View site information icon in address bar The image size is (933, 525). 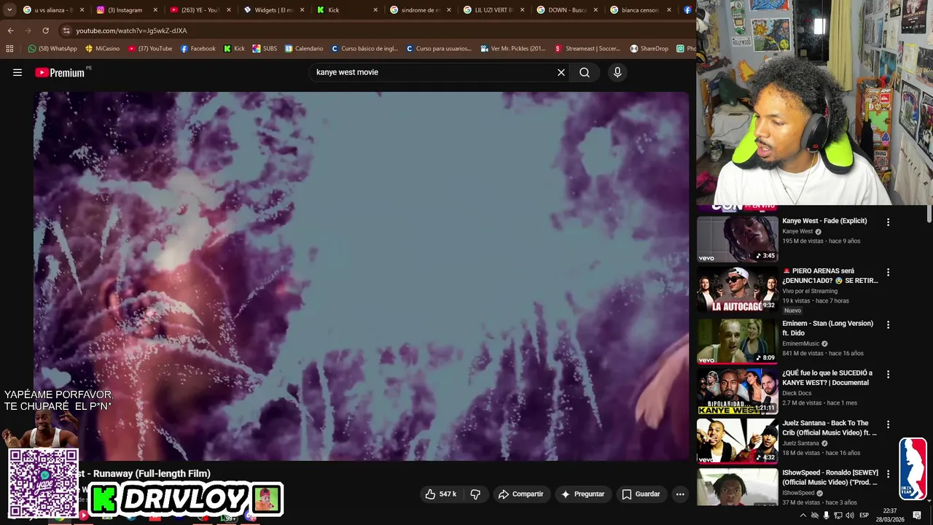click(66, 31)
